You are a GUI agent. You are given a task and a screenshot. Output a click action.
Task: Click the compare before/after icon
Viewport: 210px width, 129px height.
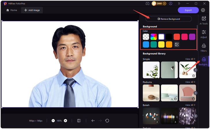coord(79,121)
